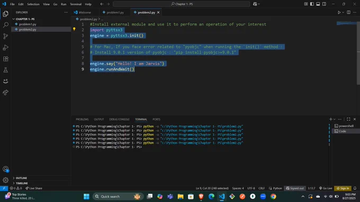
Task: Run the Python file with play button
Action: [x=339, y=12]
